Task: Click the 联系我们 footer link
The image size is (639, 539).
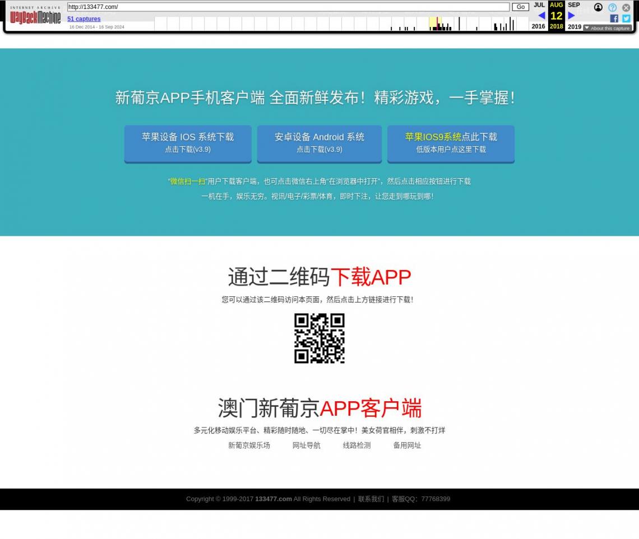Action: tap(371, 499)
